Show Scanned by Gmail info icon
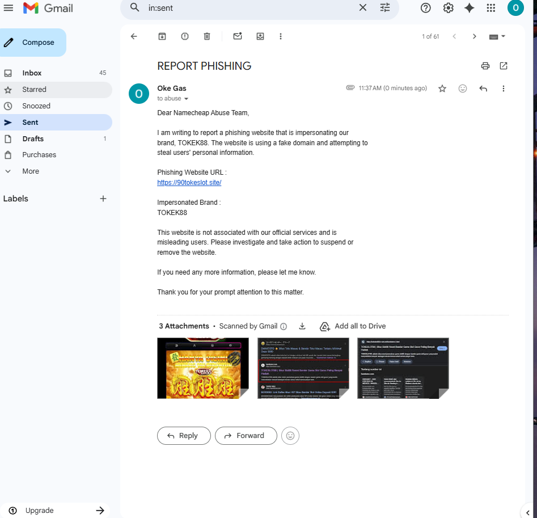Image resolution: width=537 pixels, height=518 pixels. 284,326
